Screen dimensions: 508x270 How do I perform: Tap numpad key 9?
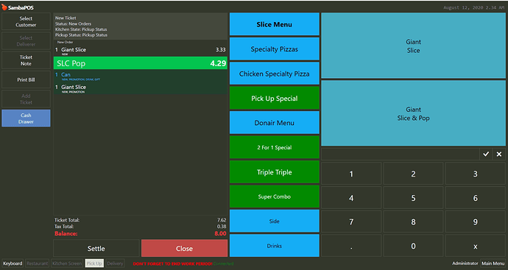click(476, 221)
